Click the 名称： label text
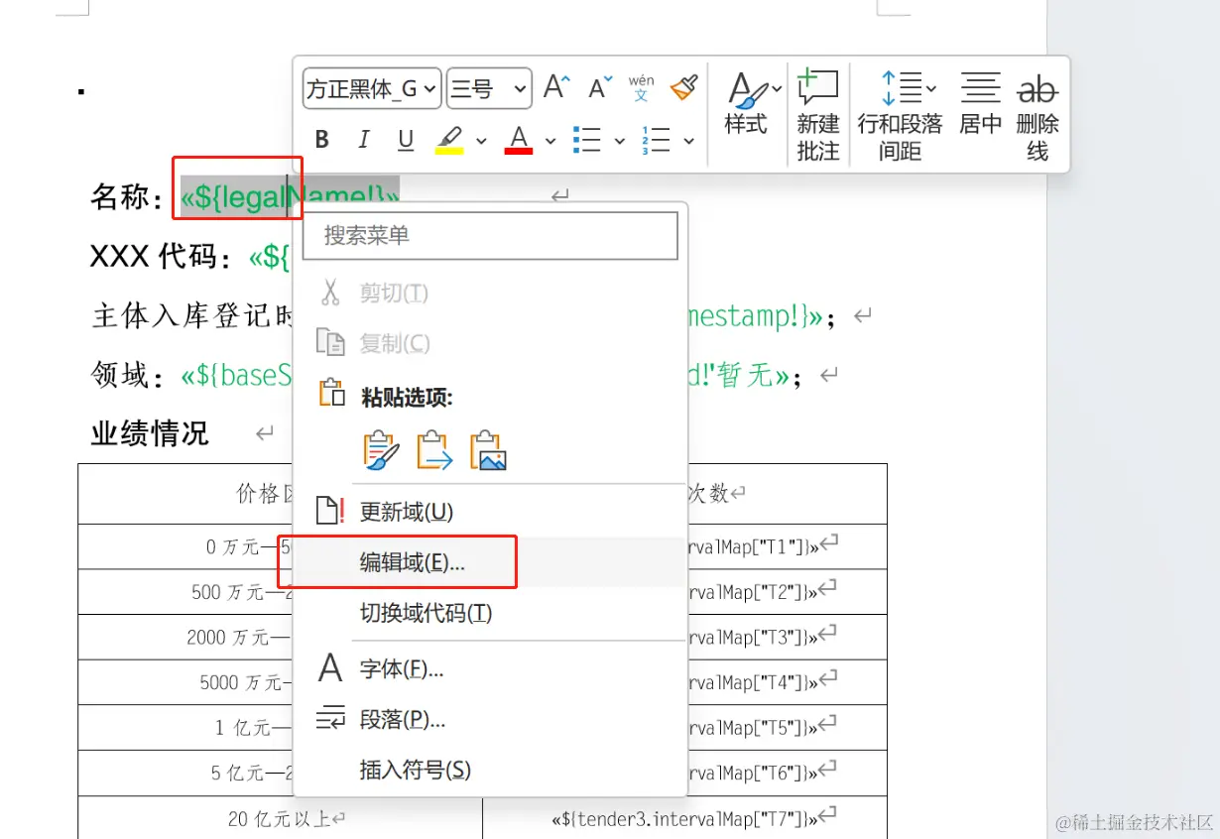1220x839 pixels. [x=128, y=197]
